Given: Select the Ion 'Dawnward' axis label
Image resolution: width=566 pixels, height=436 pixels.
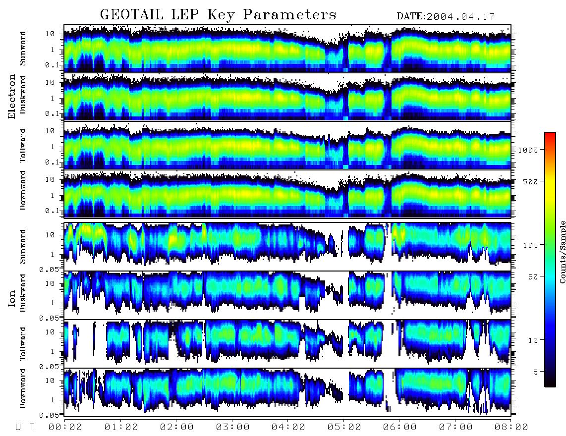Looking at the screenshot, I should click(22, 388).
